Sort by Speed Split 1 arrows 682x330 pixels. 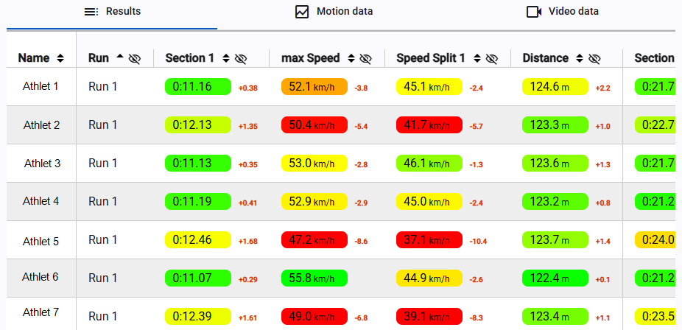[x=477, y=58]
